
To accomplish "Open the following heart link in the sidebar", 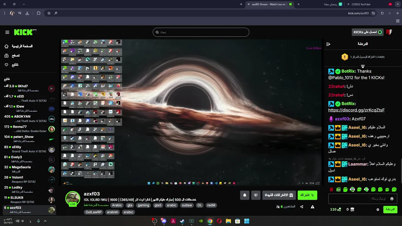I will pos(11,65).
